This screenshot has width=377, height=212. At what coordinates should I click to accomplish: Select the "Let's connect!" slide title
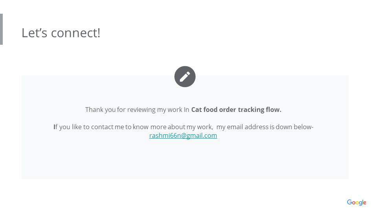[x=61, y=33]
